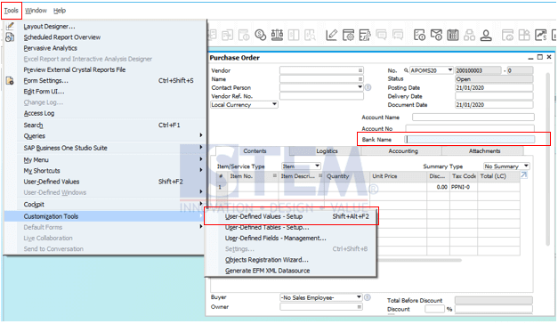Click the Bank Name input field
The height and width of the screenshot is (324, 558).
[470, 139]
